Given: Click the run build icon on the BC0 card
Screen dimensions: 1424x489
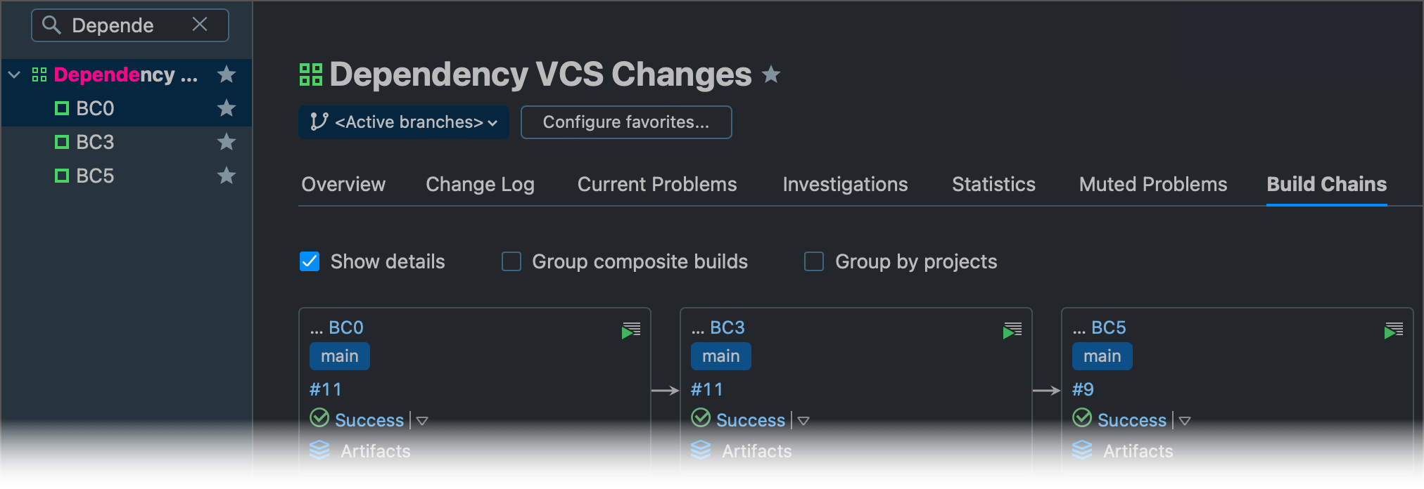Looking at the screenshot, I should pyautogui.click(x=630, y=328).
